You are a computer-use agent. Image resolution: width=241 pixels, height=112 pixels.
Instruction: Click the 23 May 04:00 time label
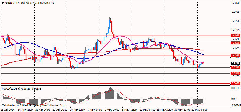(200, 110)
